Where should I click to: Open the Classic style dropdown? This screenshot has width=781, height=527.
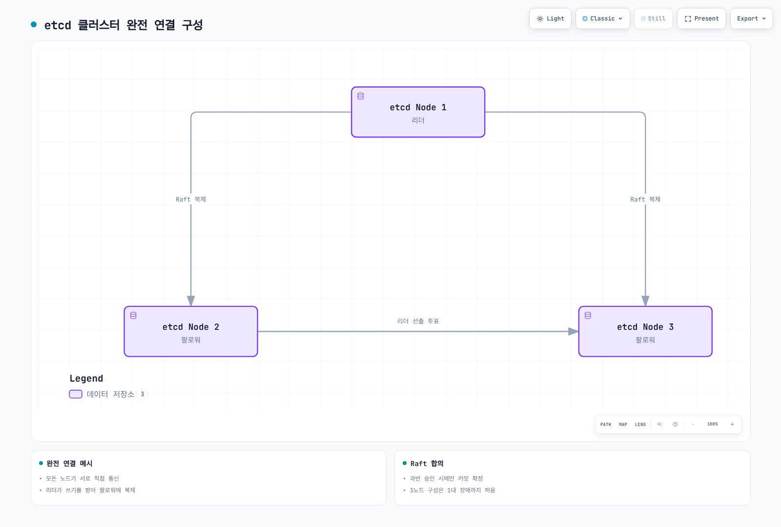click(x=602, y=19)
